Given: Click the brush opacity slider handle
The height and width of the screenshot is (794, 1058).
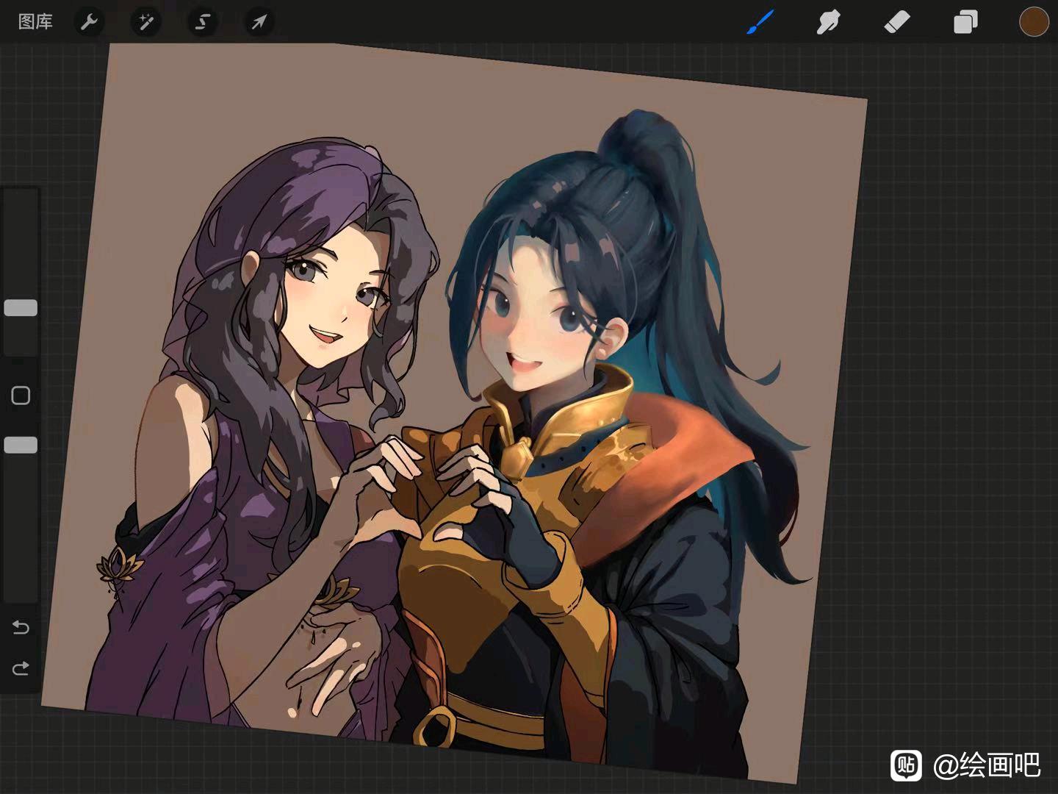Looking at the screenshot, I should coord(21,445).
